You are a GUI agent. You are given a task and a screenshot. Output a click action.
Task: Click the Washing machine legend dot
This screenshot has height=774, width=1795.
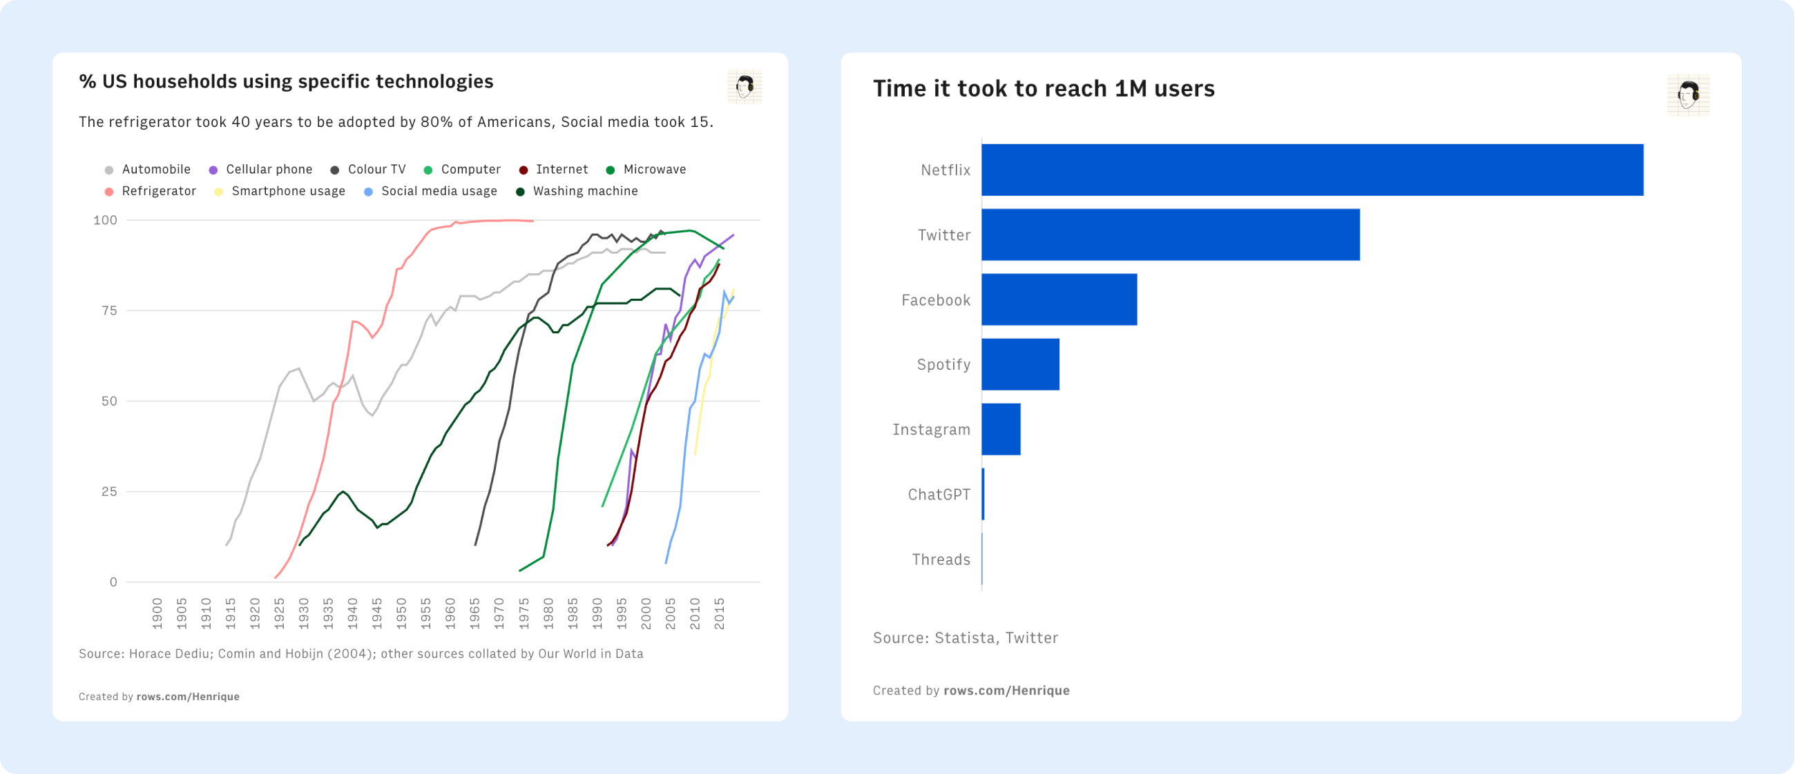(520, 191)
